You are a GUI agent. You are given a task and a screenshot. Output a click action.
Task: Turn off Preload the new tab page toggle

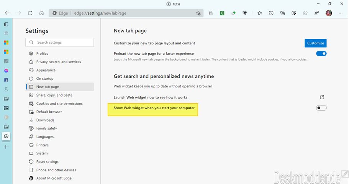tap(321, 53)
